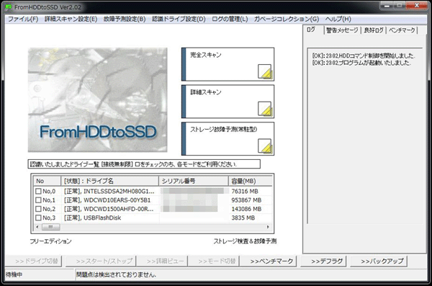The width and height of the screenshot is (432, 286).
Task: Click the 3835 MB capacity value
Action: click(x=243, y=218)
